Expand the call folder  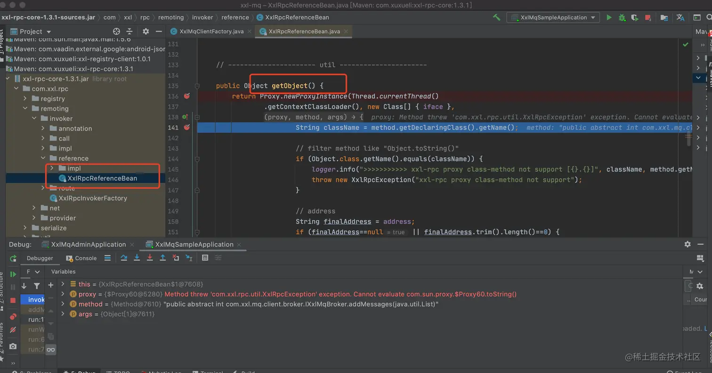(43, 138)
